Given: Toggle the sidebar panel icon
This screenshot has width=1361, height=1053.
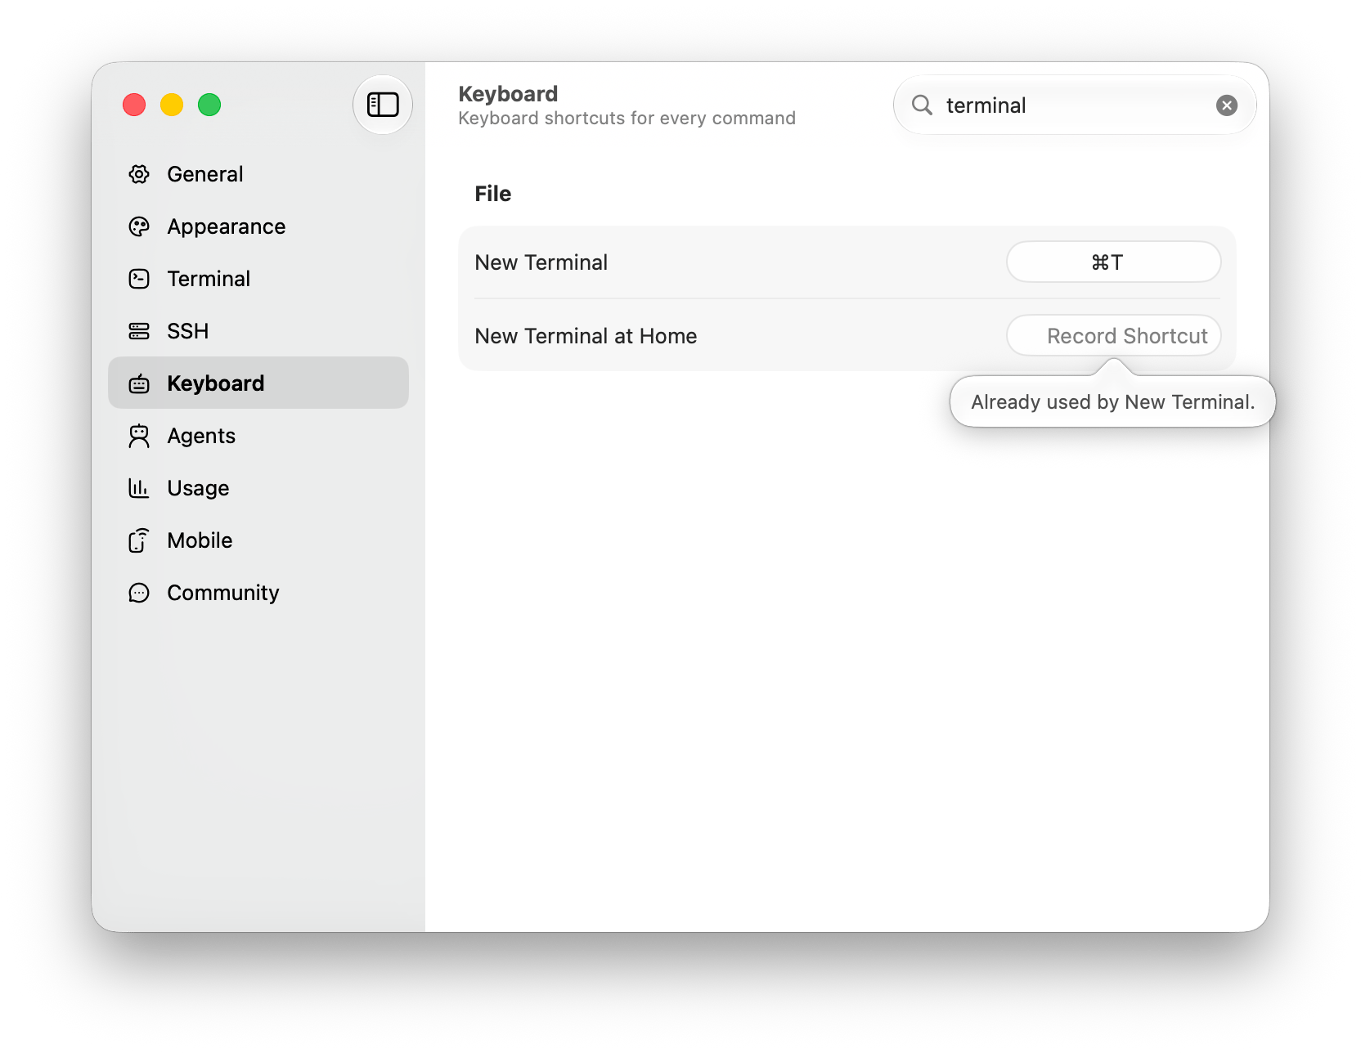Looking at the screenshot, I should [x=383, y=105].
